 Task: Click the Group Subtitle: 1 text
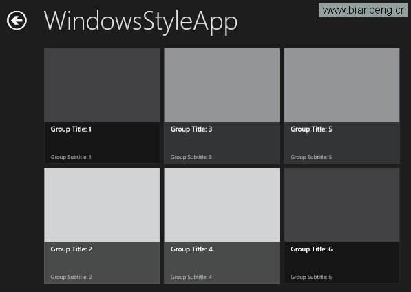tap(71, 157)
